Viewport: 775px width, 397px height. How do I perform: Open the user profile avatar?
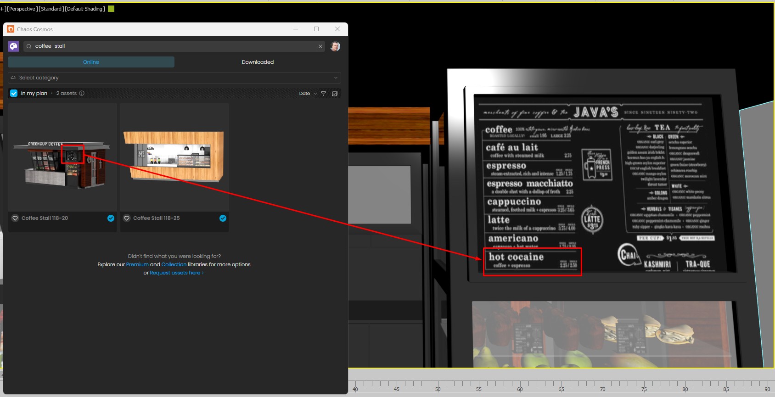click(335, 46)
